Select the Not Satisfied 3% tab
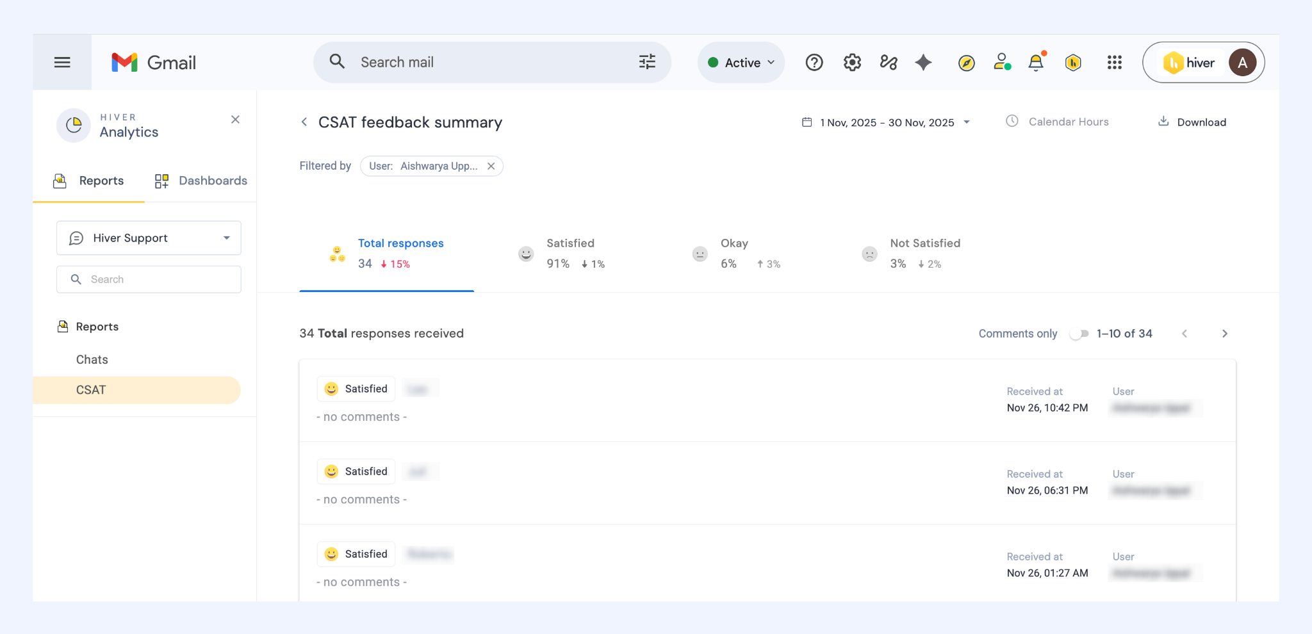 pyautogui.click(x=912, y=254)
